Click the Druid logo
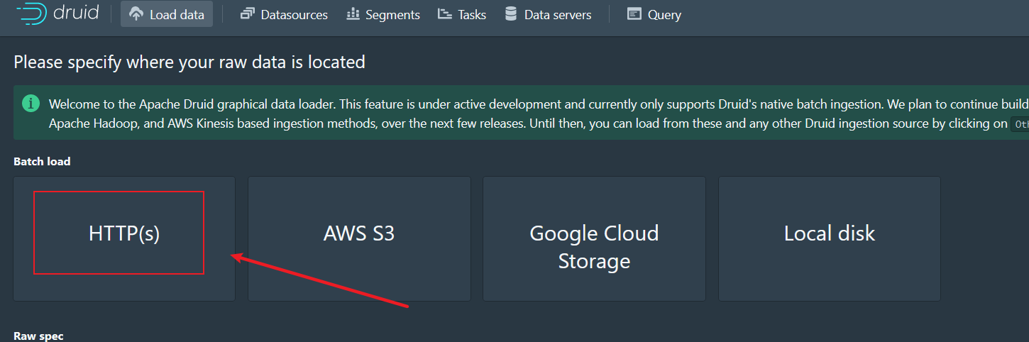The height and width of the screenshot is (342, 1029). 57,13
